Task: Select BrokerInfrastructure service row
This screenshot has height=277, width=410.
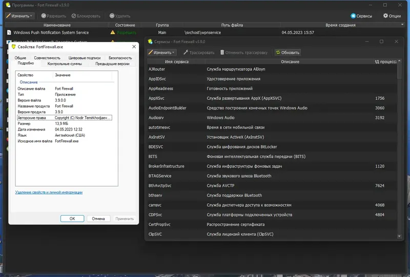Action: point(272,166)
